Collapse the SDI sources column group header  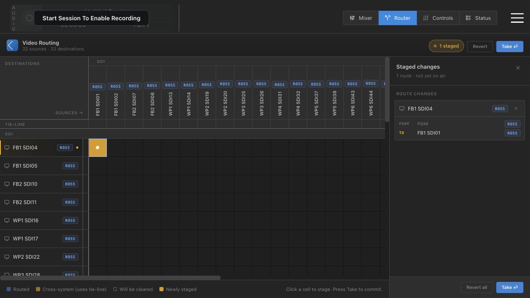pos(237,61)
